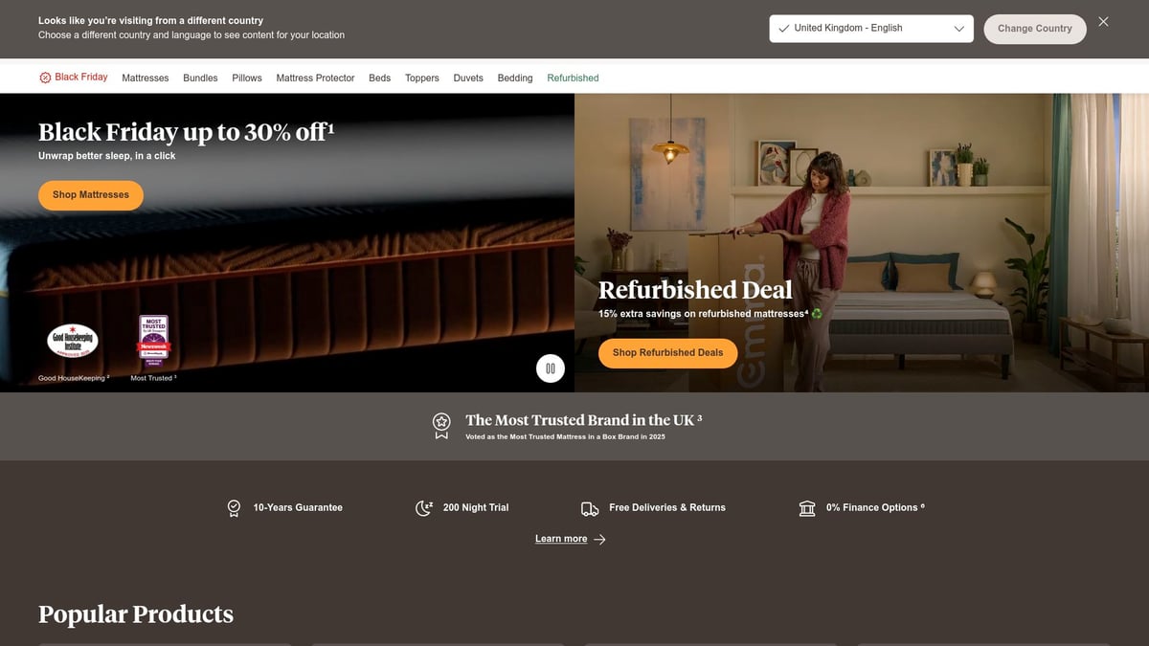The height and width of the screenshot is (646, 1149).
Task: Click the 10-Years Guarantee icon
Action: pos(234,508)
